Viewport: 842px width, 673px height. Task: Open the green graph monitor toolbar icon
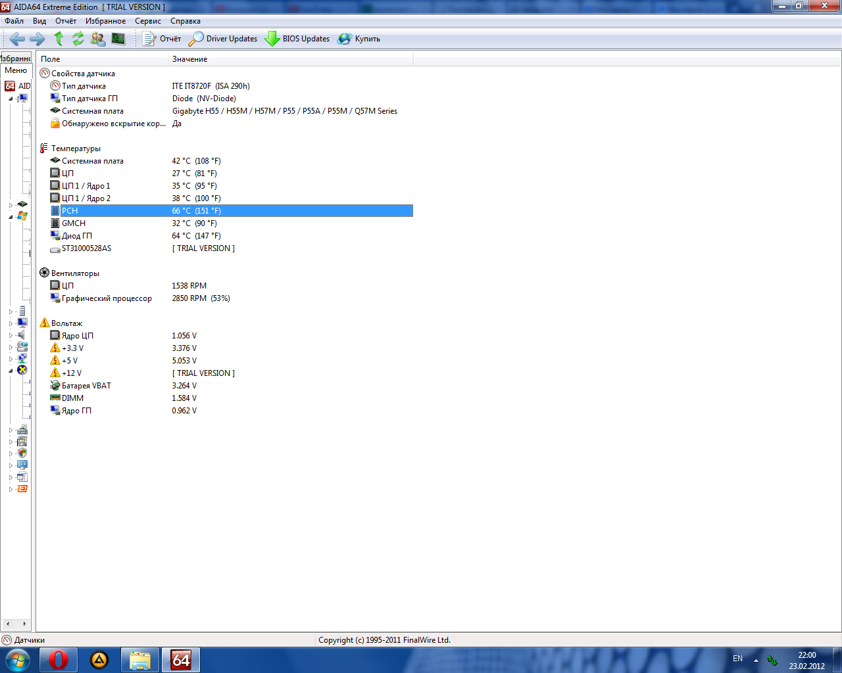pos(118,39)
